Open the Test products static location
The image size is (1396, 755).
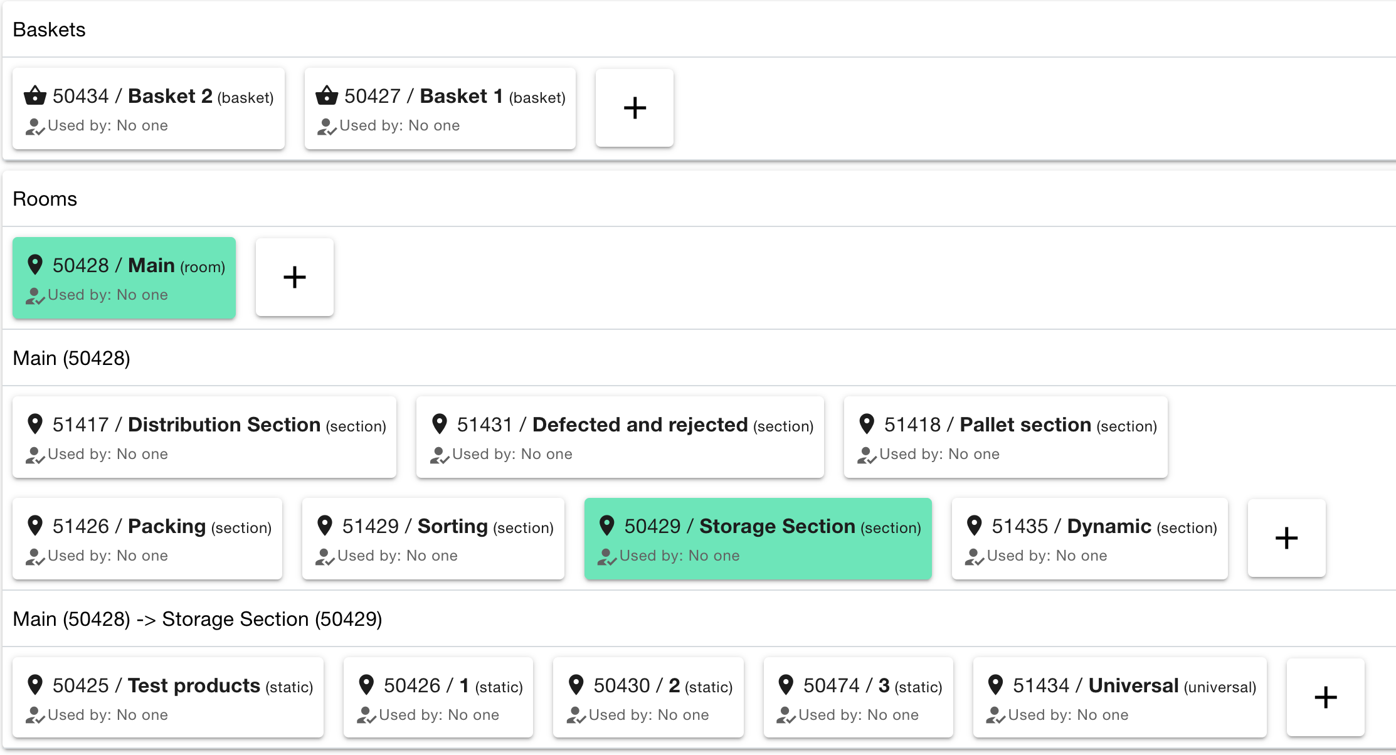click(x=168, y=697)
